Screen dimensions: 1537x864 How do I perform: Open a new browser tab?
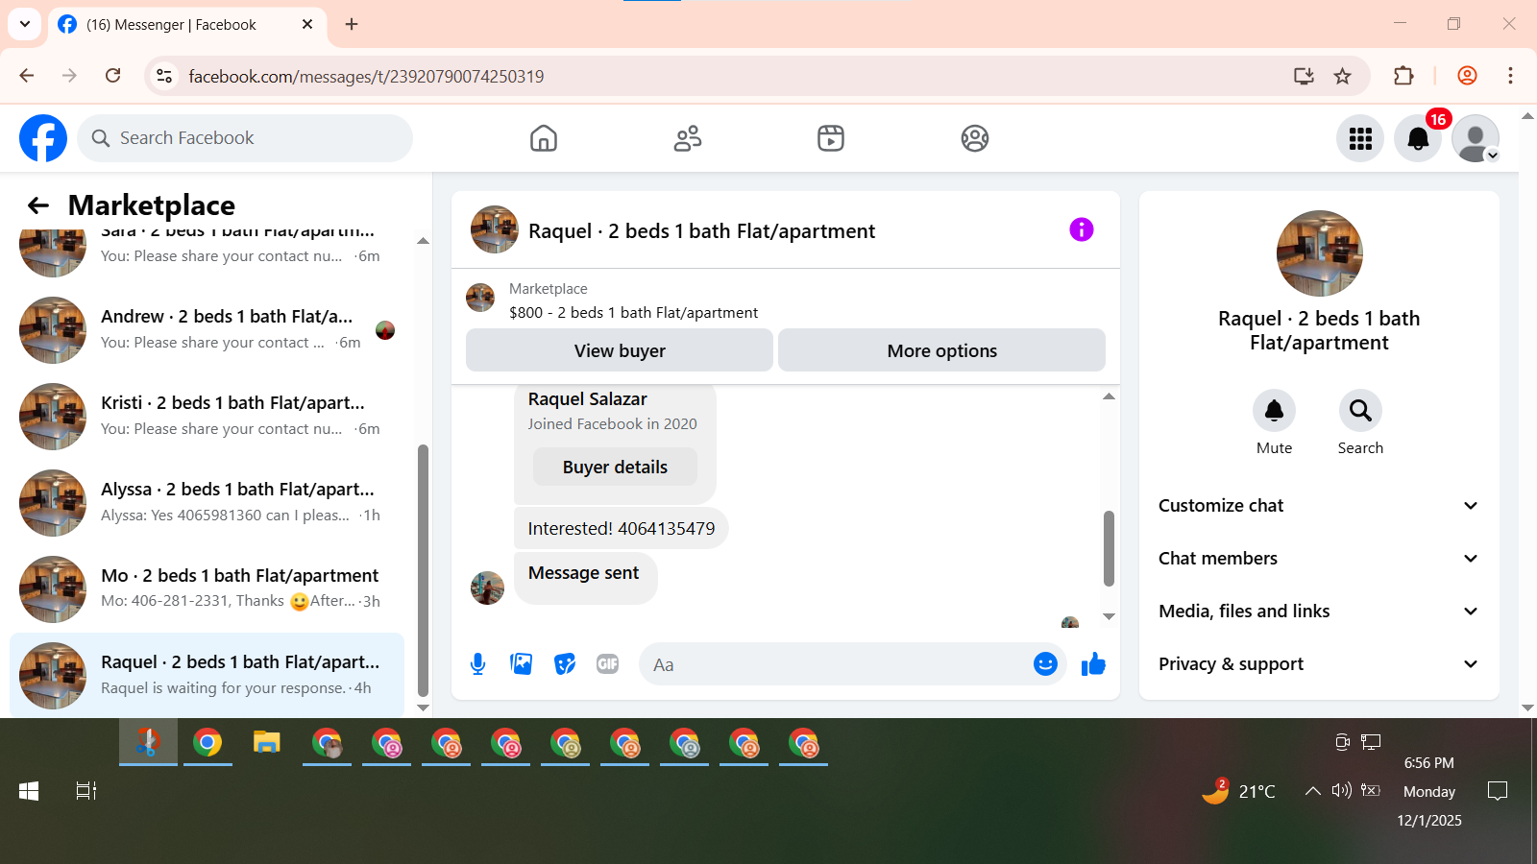[352, 24]
